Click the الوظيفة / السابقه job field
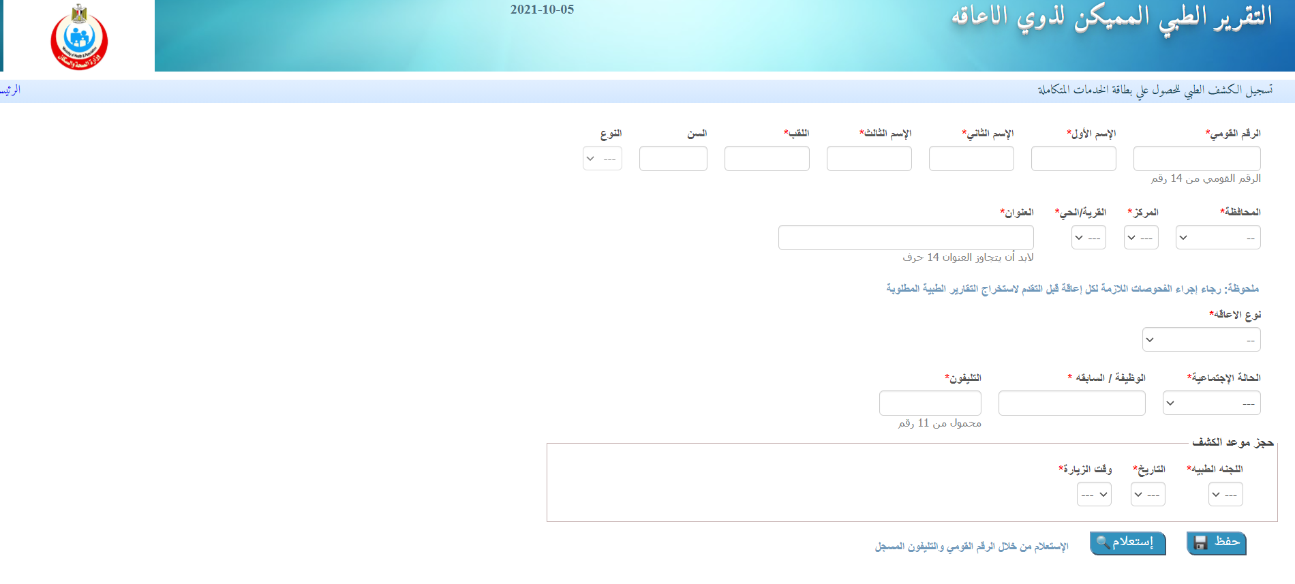 tap(1072, 403)
